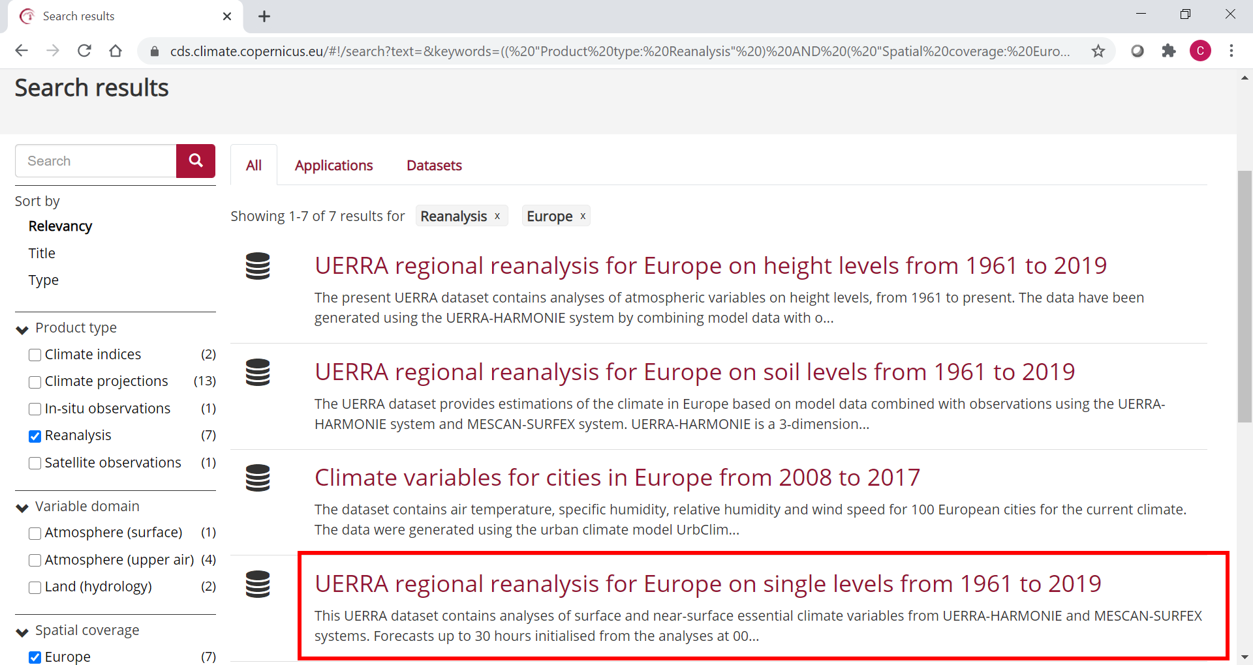Screen dimensions: 1253x665
Task: Close the Search results browser tab
Action: click(x=227, y=16)
